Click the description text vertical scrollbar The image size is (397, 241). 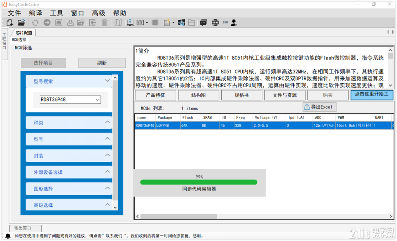pos(390,68)
